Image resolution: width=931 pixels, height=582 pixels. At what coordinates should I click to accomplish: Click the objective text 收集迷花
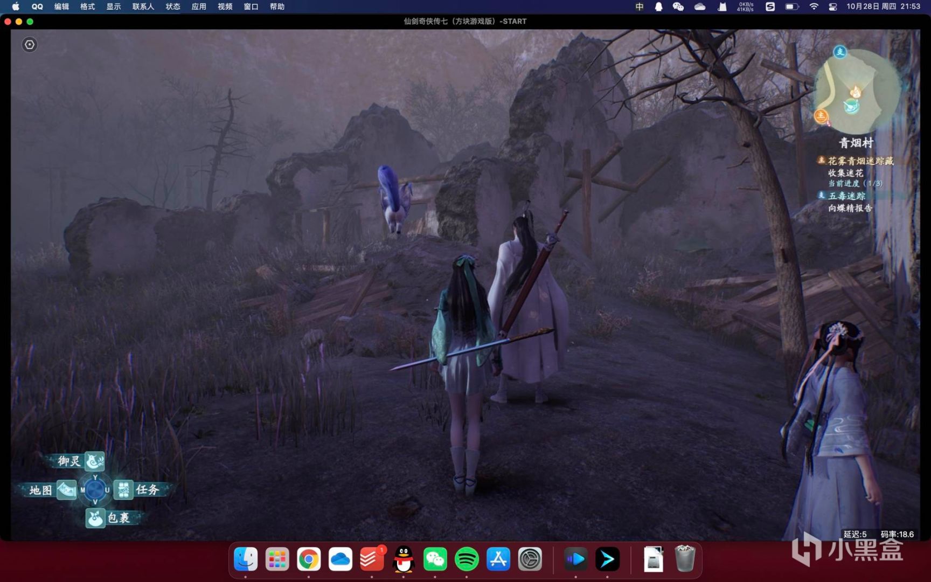click(845, 173)
